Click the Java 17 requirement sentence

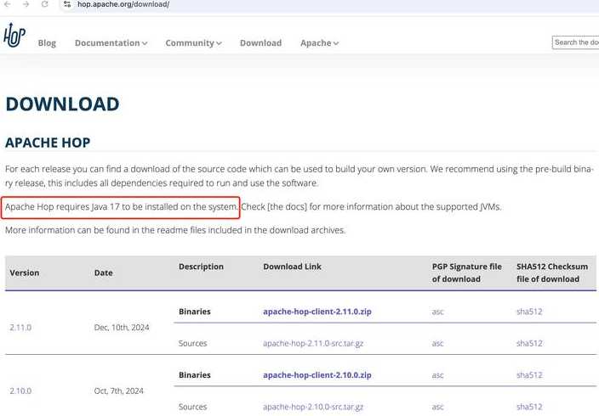coord(121,206)
